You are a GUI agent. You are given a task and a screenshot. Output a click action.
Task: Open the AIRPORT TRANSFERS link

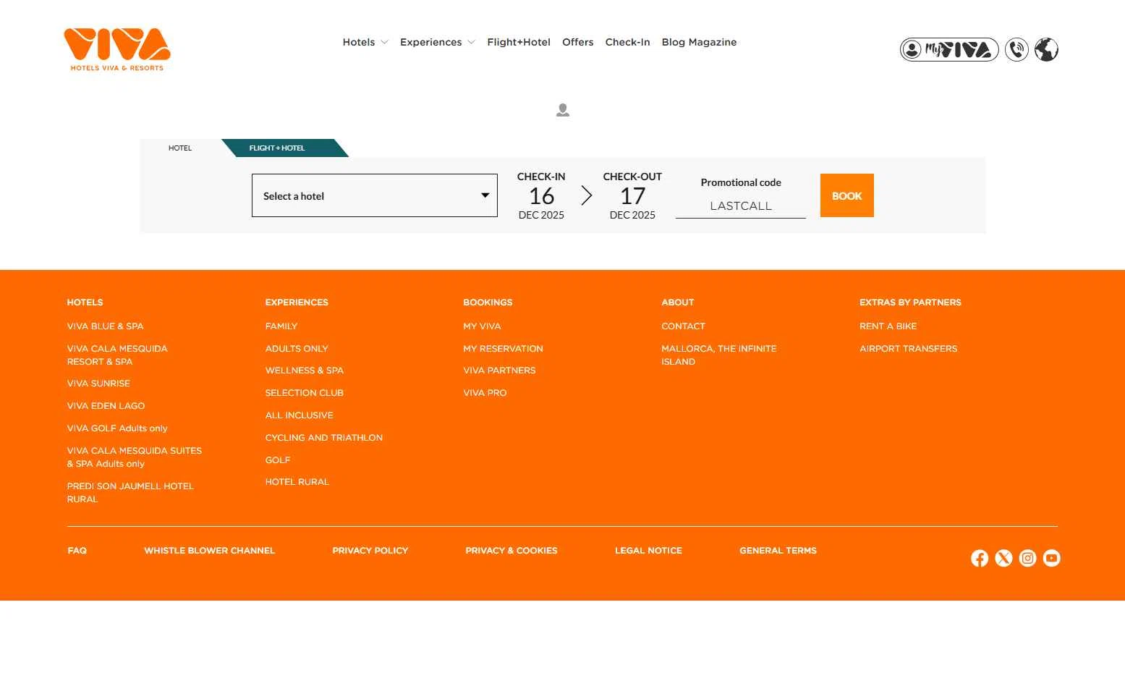pyautogui.click(x=909, y=349)
